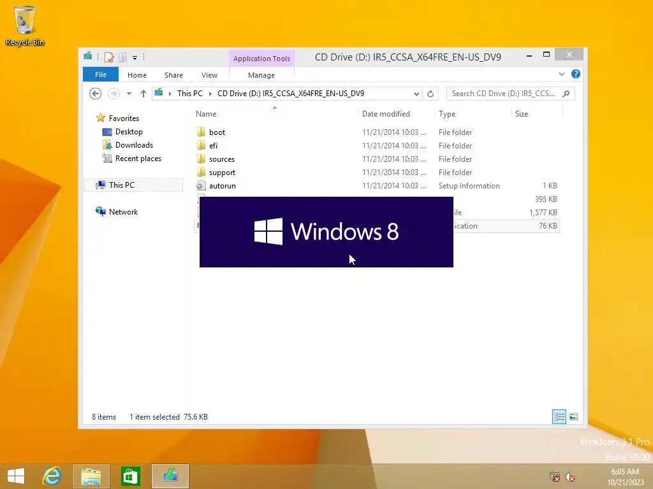
Task: Click the 'sources' file name
Action: [222, 159]
